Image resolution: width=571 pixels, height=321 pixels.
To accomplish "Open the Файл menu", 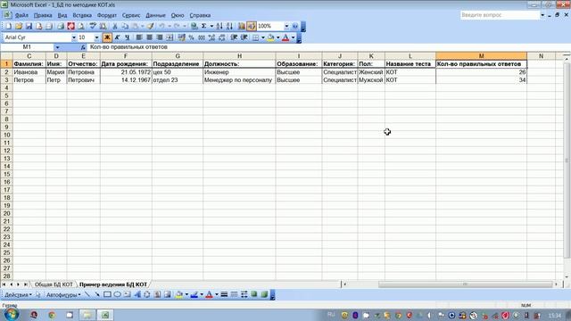I will click(x=21, y=15).
